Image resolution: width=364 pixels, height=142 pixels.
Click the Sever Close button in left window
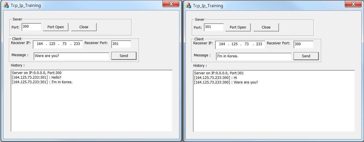84,27
